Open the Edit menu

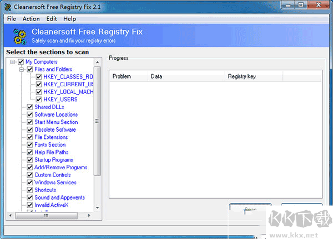pos(52,19)
